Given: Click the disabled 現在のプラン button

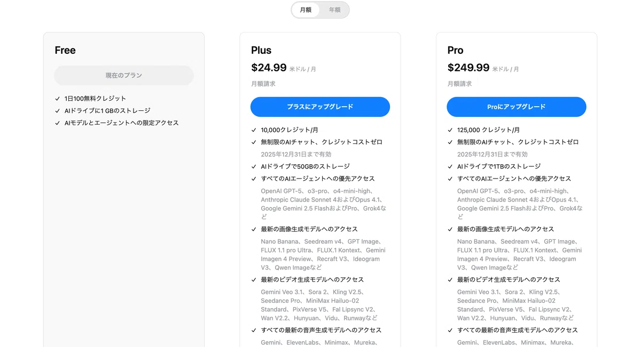Looking at the screenshot, I should (x=124, y=76).
